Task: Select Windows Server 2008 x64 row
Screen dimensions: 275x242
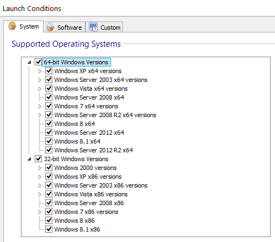Action: (x=89, y=97)
